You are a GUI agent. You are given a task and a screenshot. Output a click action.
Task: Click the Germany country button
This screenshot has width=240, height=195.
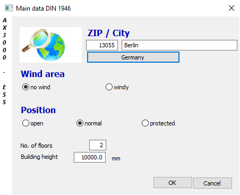133,57
